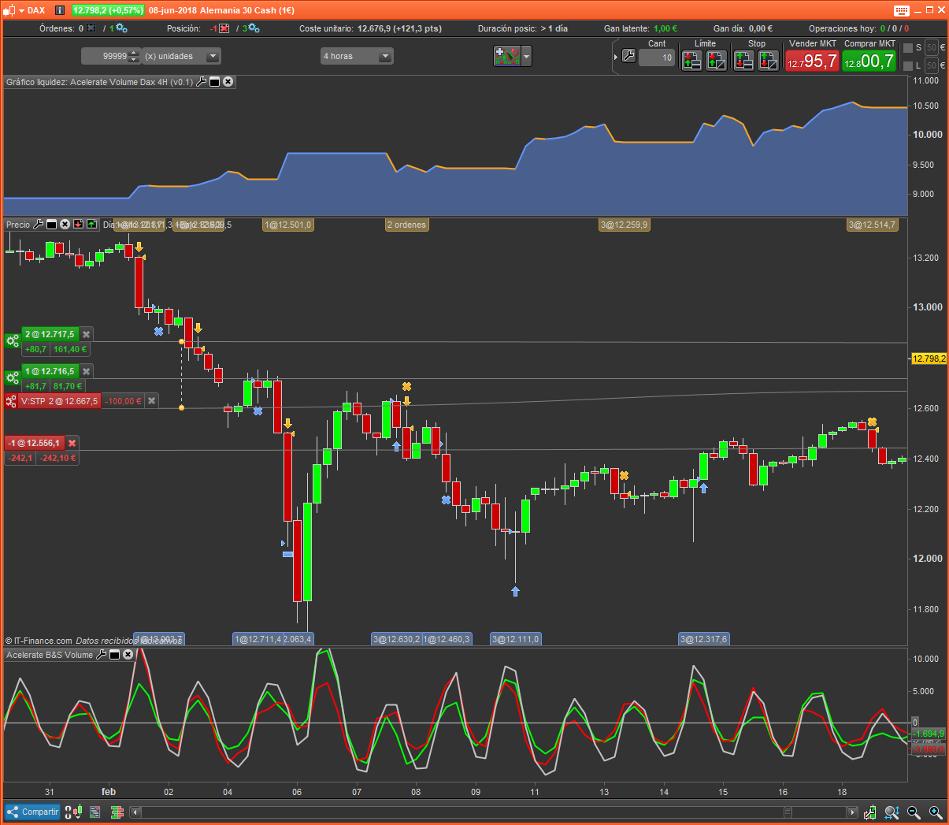
Task: Click the automatic position gear icon after Posición
Action: tap(254, 28)
